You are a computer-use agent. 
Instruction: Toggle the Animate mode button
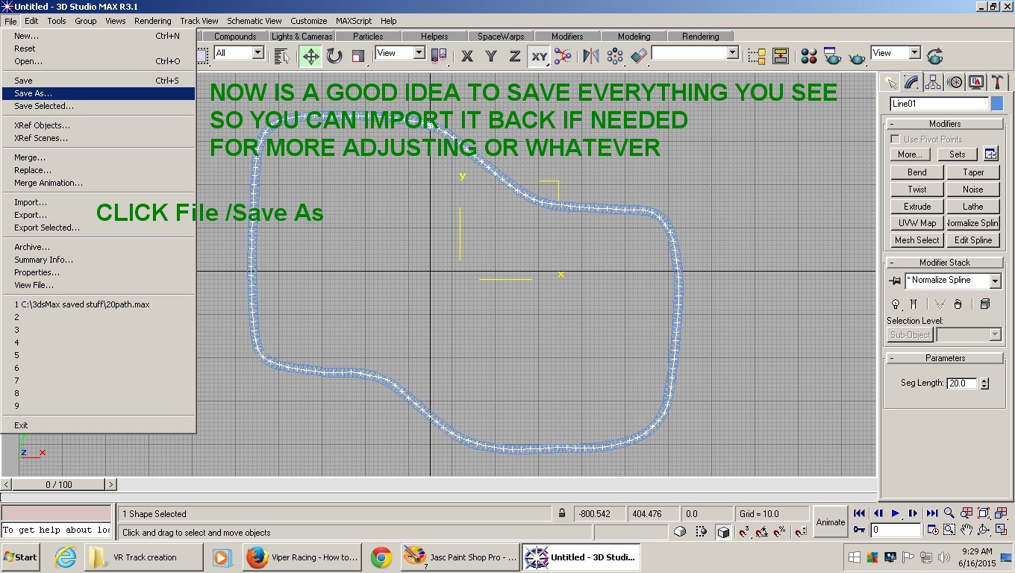tap(830, 522)
